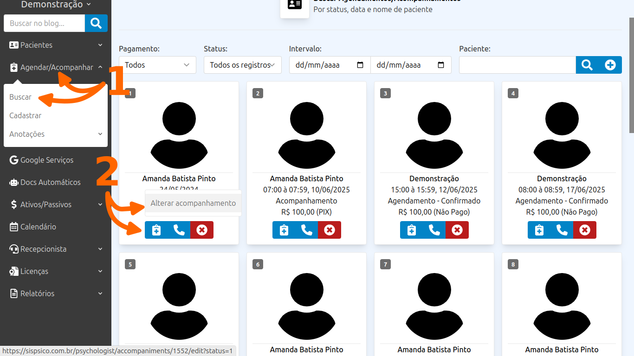Click red delete icon on card 1

point(202,230)
